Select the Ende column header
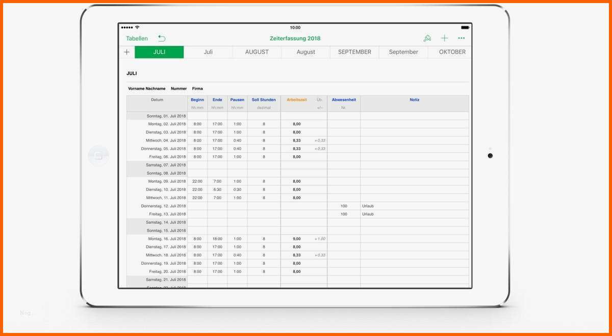 click(217, 100)
